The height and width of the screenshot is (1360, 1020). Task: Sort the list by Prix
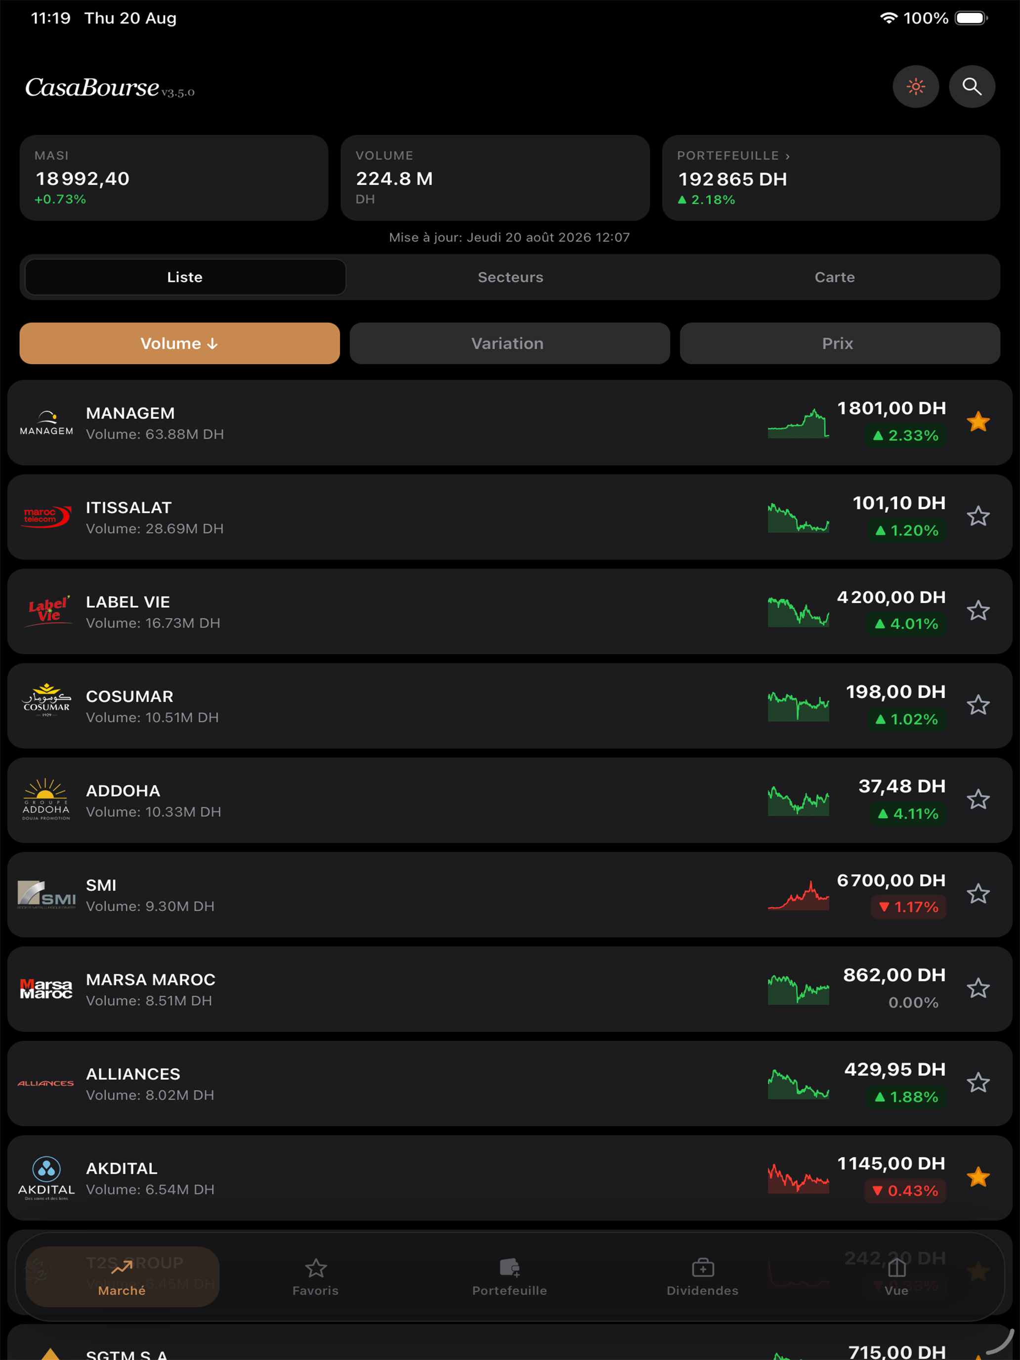tap(840, 343)
